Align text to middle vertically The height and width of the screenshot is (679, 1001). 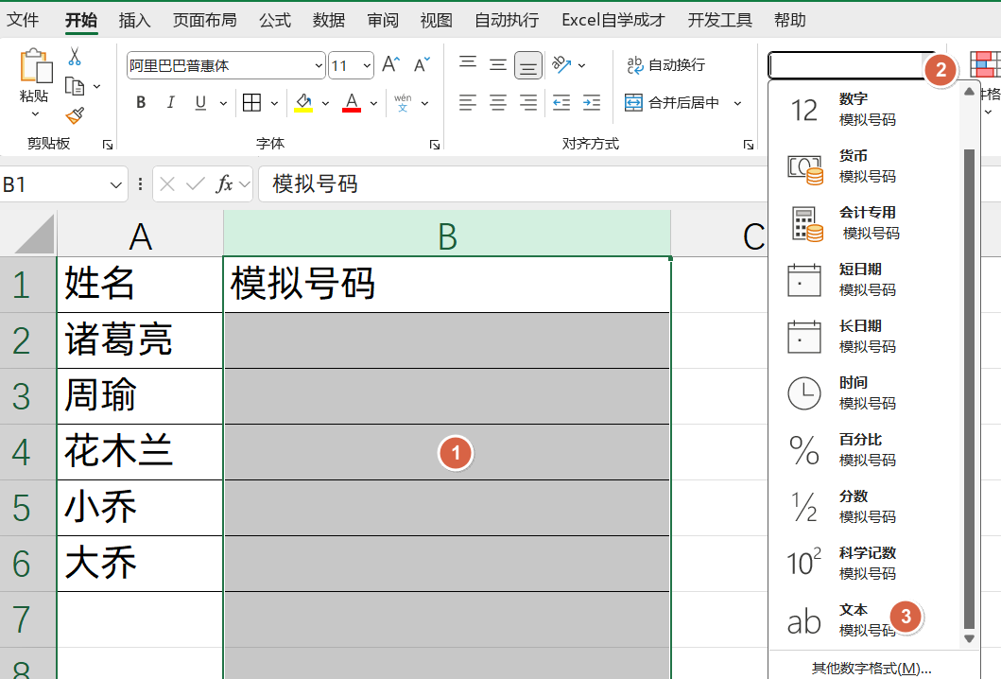[x=498, y=64]
